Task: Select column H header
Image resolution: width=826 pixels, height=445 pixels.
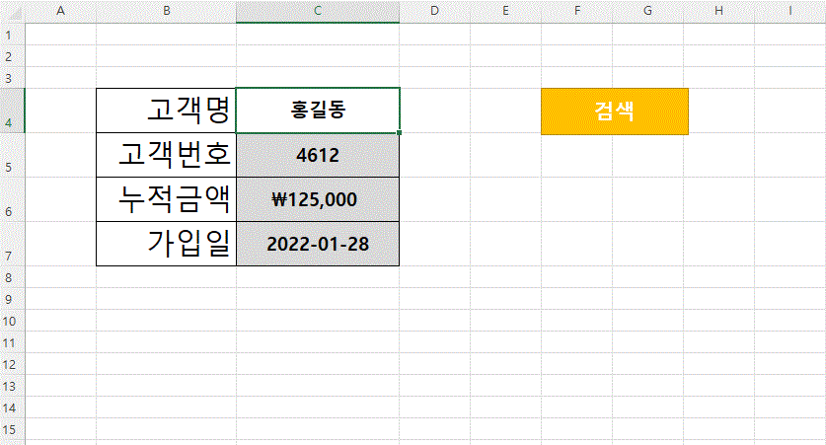Action: pyautogui.click(x=719, y=11)
